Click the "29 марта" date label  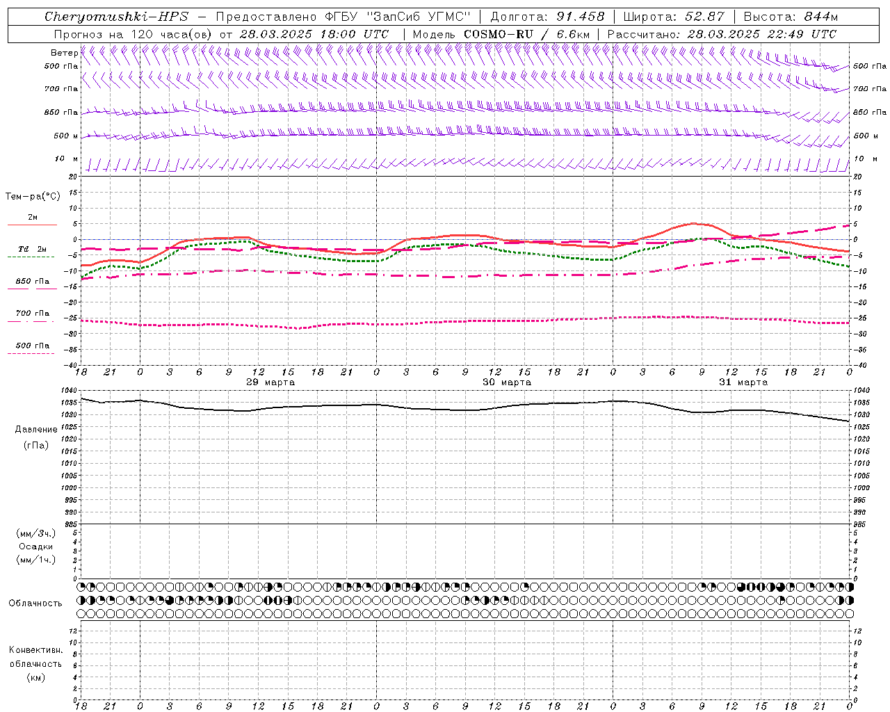point(270,382)
